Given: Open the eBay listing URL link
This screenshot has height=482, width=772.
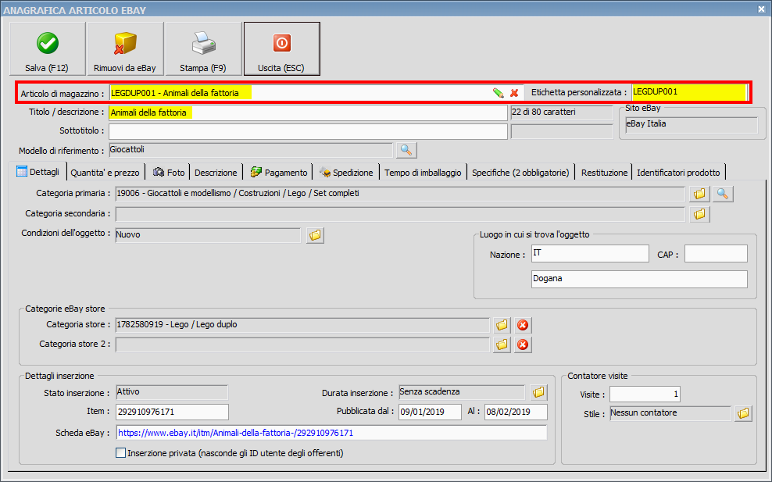Looking at the screenshot, I should pyautogui.click(x=236, y=433).
